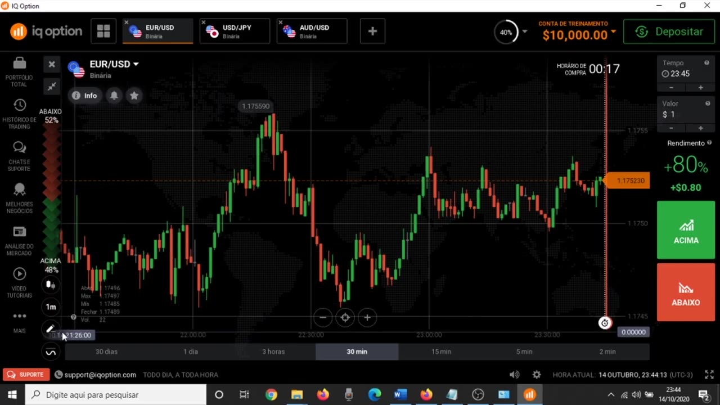Recenter chart with crosshair button
This screenshot has width=720, height=405.
[345, 318]
